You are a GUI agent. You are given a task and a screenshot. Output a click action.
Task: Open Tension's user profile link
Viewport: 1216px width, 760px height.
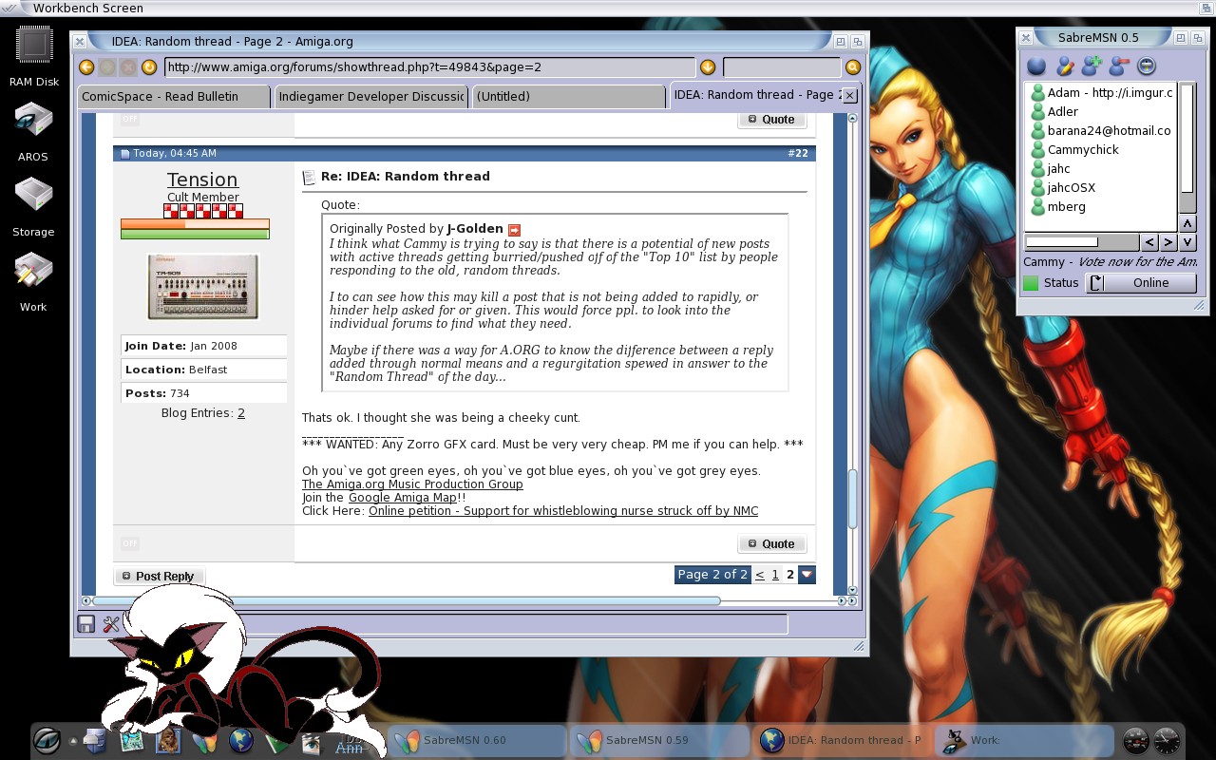click(202, 180)
